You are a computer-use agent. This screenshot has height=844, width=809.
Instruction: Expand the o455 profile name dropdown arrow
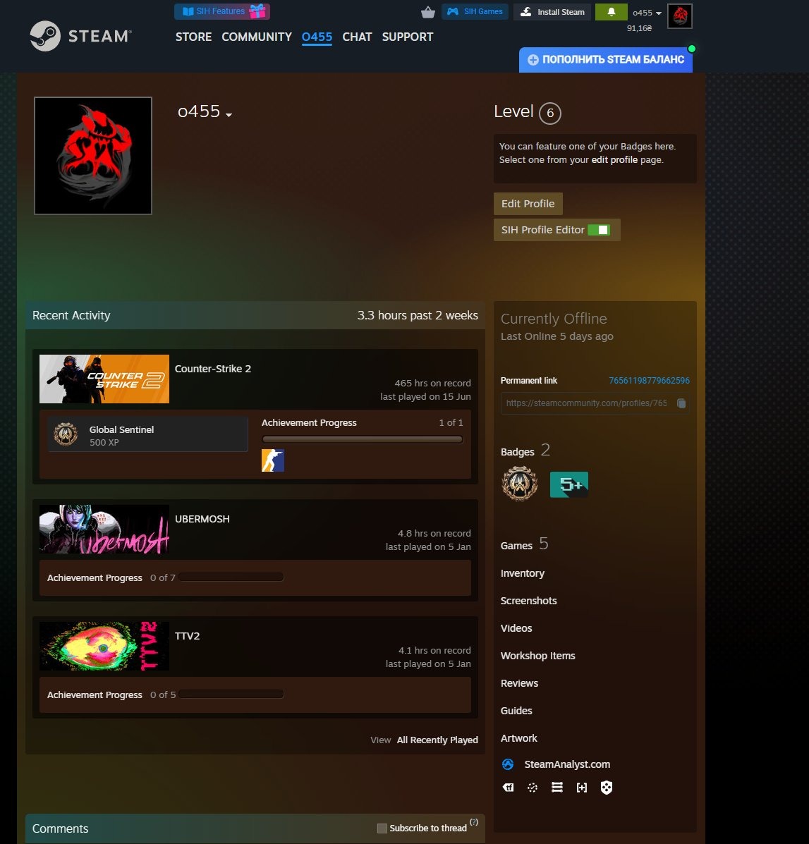pos(229,115)
